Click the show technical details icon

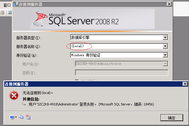point(28,117)
